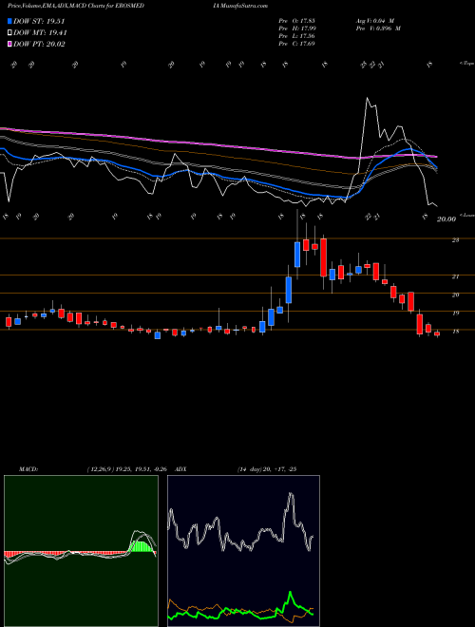Click the '<Tops' label at the right edge
Screen dimensions: 475x627
[466, 64]
